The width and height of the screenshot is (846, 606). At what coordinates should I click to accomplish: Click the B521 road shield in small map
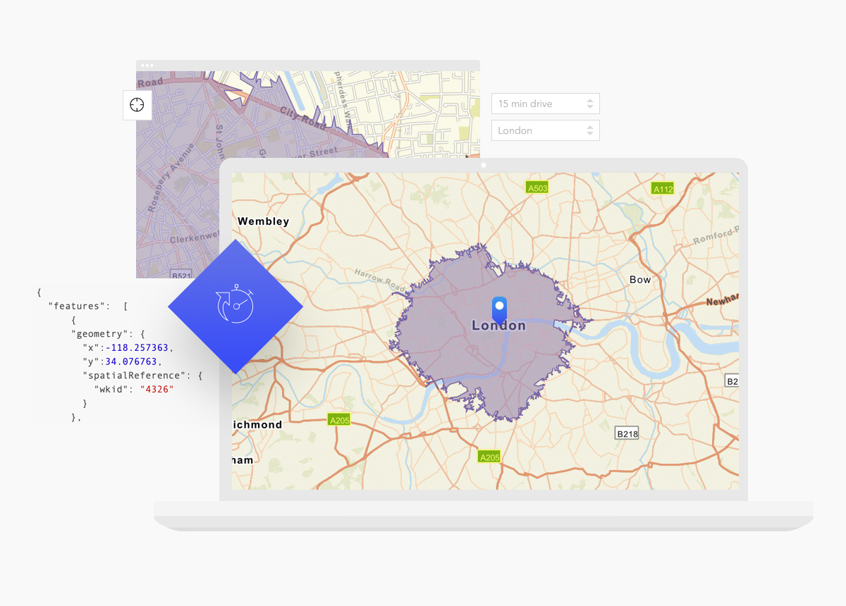tap(182, 276)
